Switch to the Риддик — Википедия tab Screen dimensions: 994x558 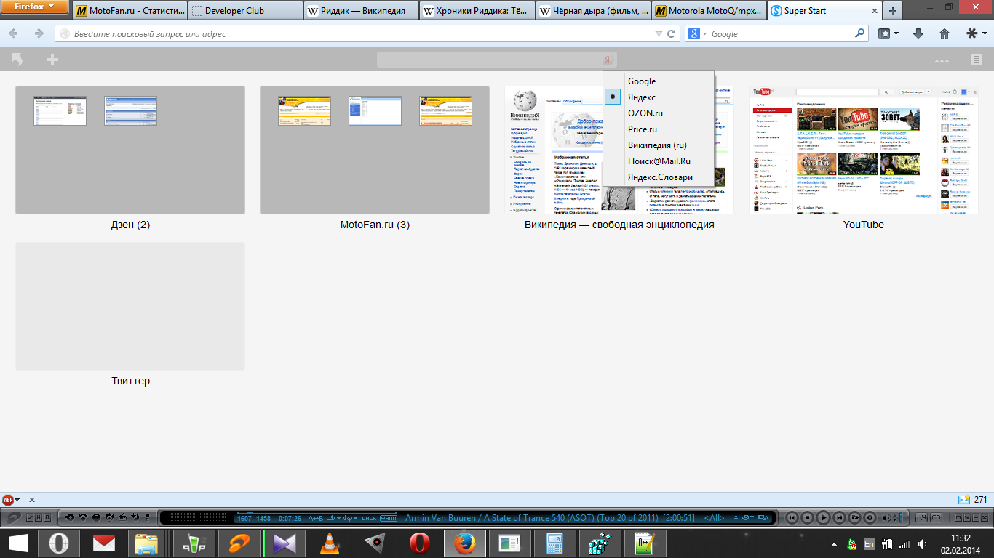361,11
